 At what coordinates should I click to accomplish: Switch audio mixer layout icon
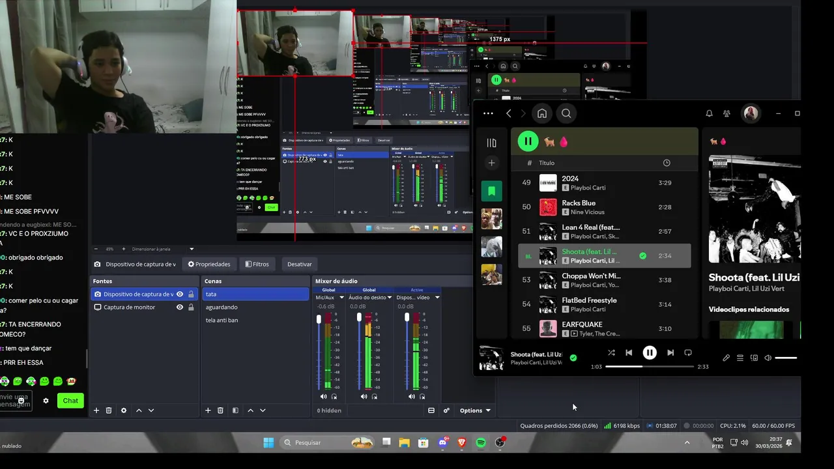click(x=431, y=410)
